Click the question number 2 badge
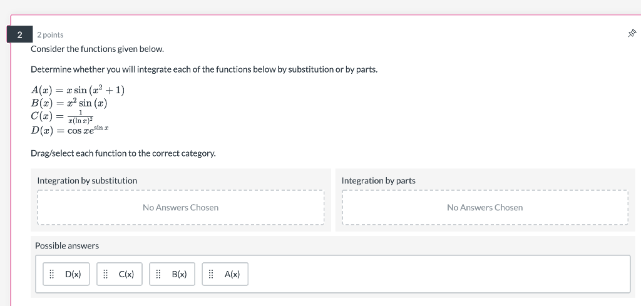Viewport: 641px width, 306px height. coord(19,34)
